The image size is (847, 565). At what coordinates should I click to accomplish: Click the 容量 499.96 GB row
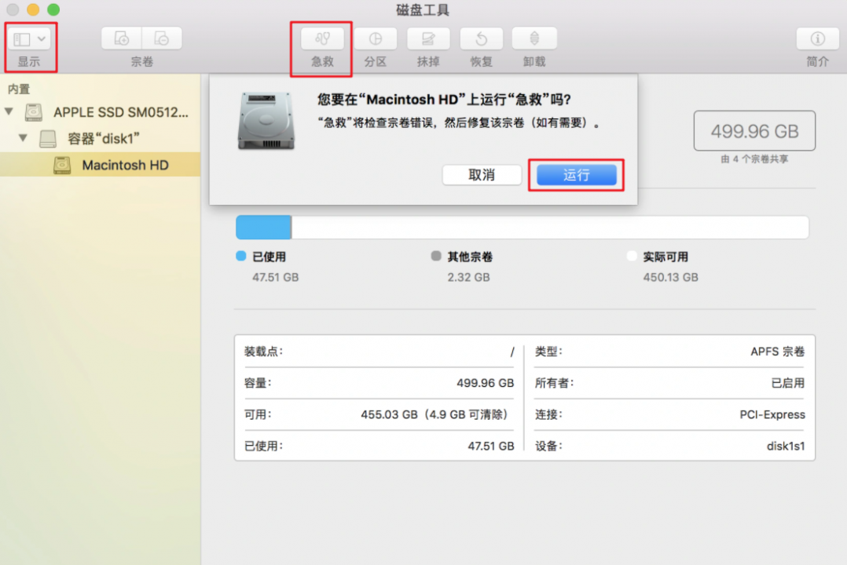point(379,383)
